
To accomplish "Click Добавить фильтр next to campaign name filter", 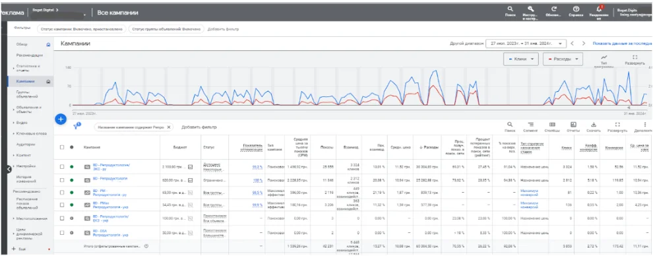I will coord(199,127).
